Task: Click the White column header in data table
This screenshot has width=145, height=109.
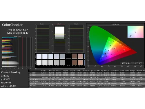Action: (43, 71)
